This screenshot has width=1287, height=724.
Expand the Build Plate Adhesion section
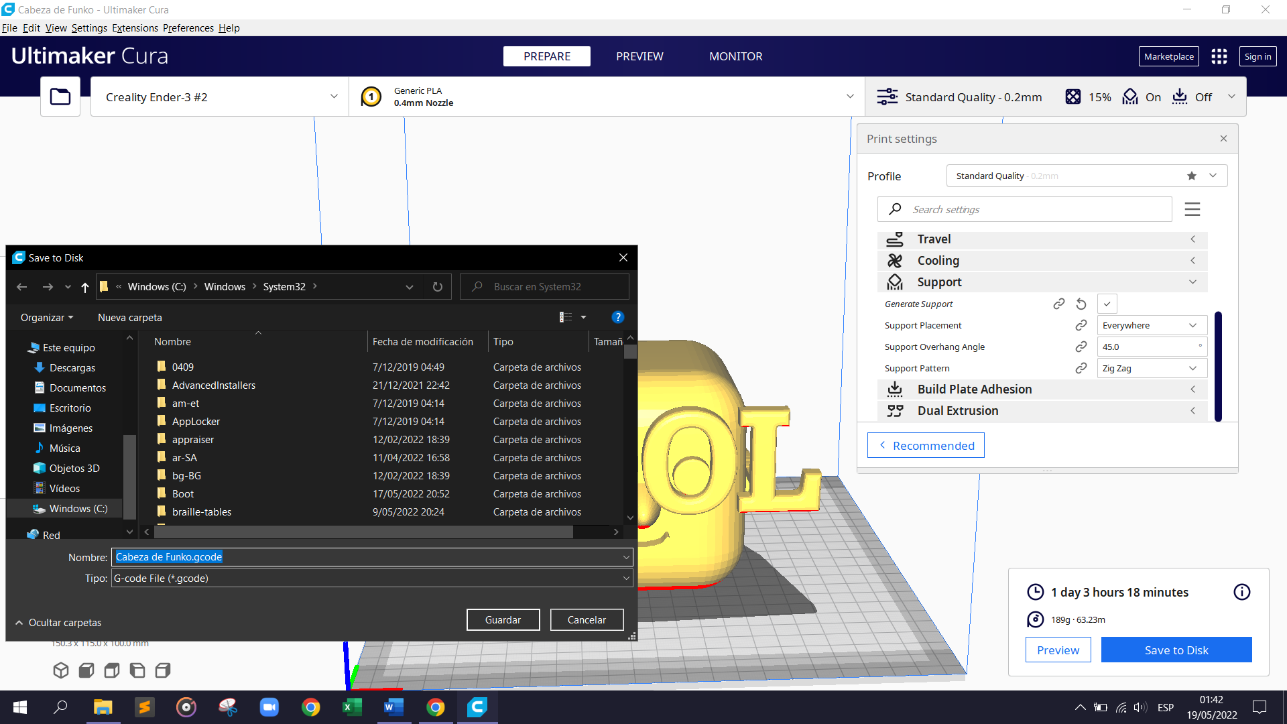(x=1042, y=389)
